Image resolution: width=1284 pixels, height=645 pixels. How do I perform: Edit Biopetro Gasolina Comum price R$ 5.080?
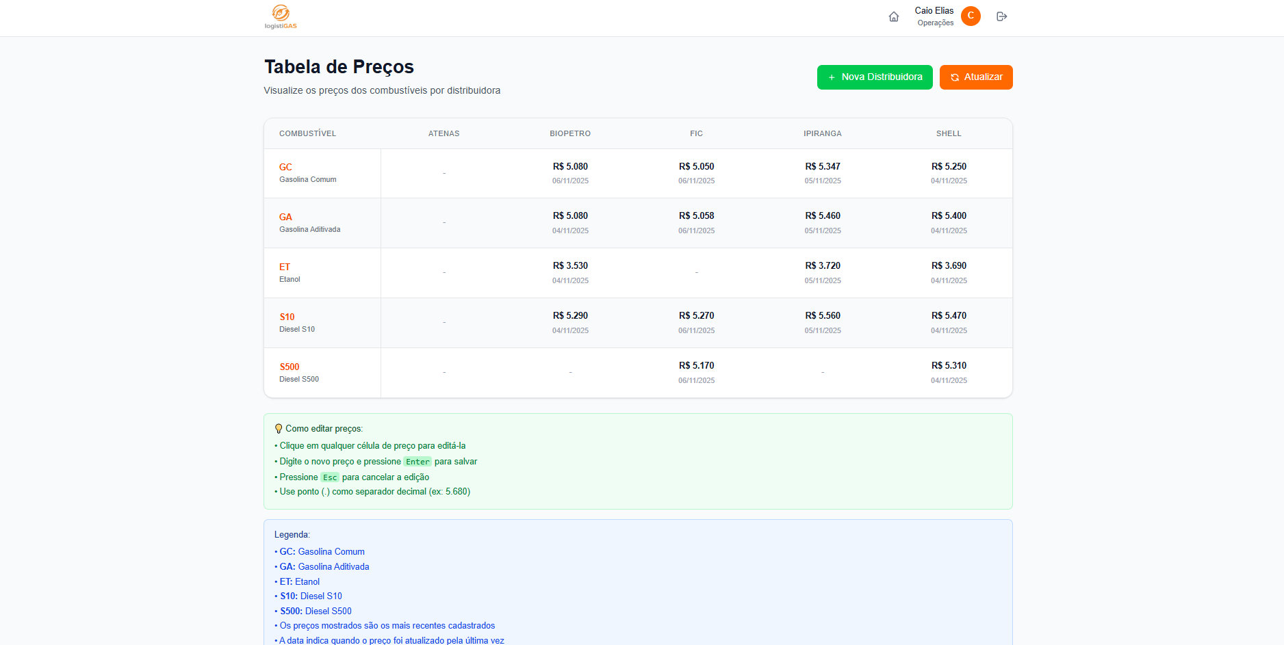click(x=570, y=167)
